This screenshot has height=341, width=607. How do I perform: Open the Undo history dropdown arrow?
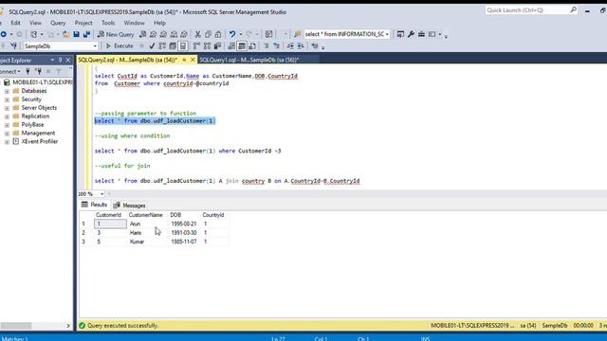(240, 34)
